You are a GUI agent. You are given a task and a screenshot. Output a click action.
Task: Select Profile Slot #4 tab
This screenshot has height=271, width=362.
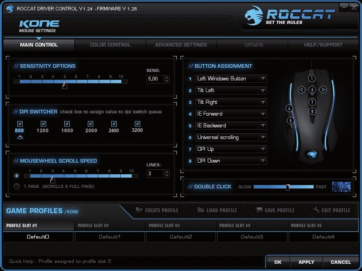point(252,225)
